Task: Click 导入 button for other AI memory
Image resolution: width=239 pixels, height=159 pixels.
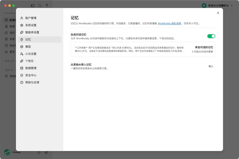Action: point(211,66)
